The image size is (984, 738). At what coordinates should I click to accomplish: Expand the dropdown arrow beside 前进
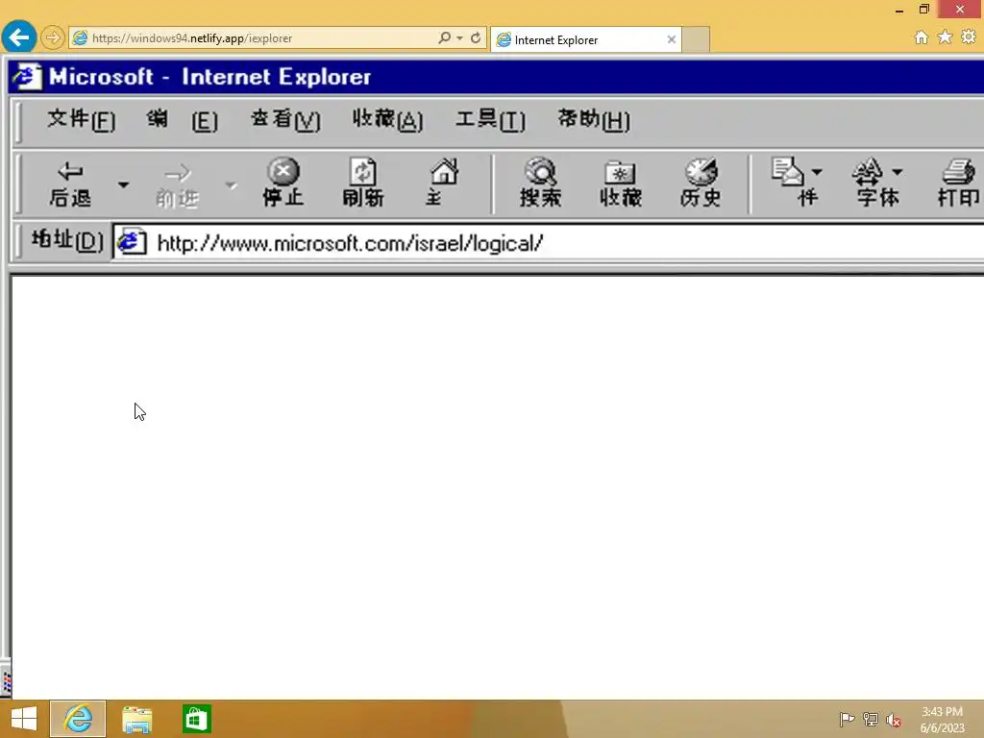pyautogui.click(x=231, y=185)
